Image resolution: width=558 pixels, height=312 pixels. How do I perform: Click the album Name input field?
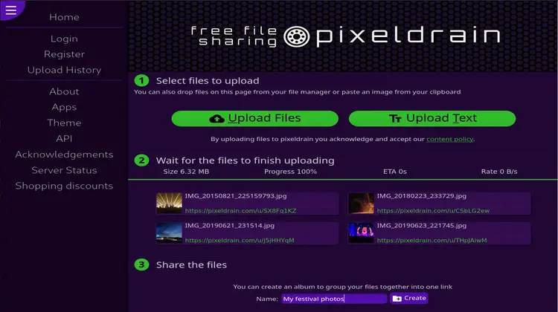(x=334, y=299)
